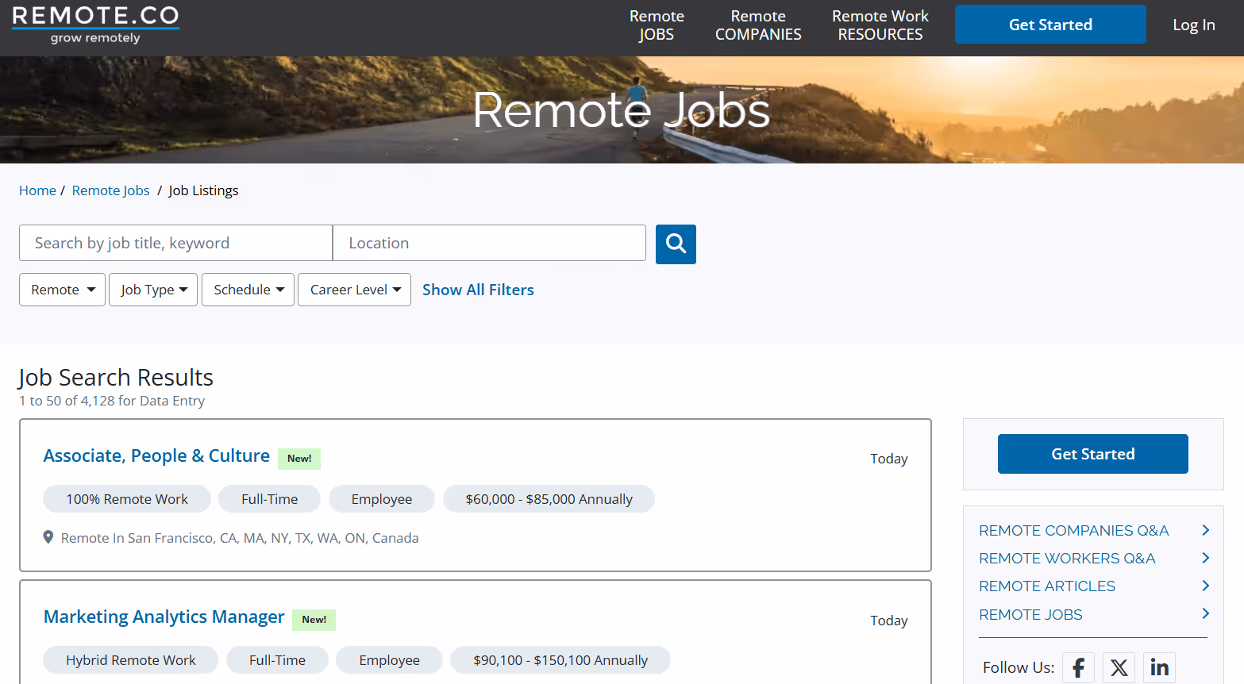
Task: Focus the Location input field
Action: coord(489,243)
